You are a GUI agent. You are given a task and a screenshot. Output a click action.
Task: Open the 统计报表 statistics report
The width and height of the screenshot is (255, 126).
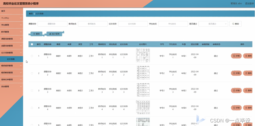tap(54, 34)
